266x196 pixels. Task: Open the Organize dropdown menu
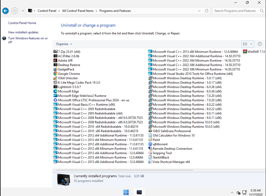(64, 44)
